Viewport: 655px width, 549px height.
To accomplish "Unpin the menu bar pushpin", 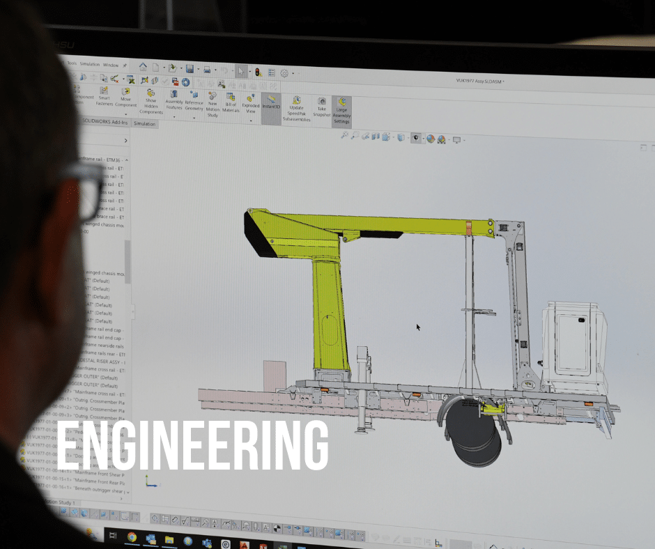I will 123,65.
